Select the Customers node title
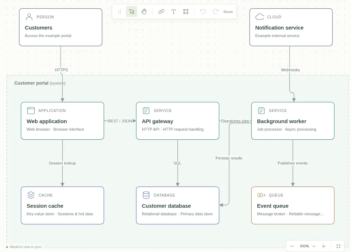 pyautogui.click(x=39, y=28)
